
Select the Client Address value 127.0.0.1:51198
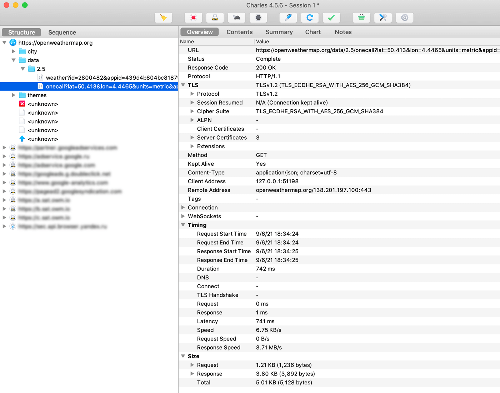[277, 181]
